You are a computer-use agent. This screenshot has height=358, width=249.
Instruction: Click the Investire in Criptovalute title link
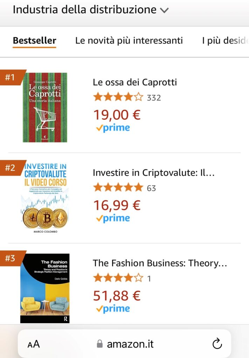click(x=153, y=173)
